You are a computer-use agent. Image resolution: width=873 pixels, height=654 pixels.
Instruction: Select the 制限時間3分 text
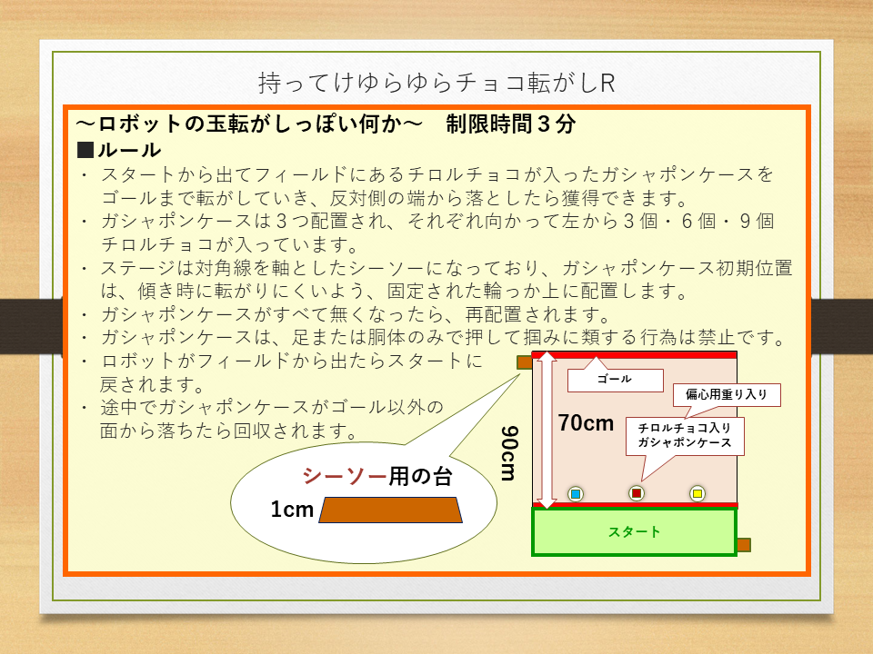[x=510, y=124]
